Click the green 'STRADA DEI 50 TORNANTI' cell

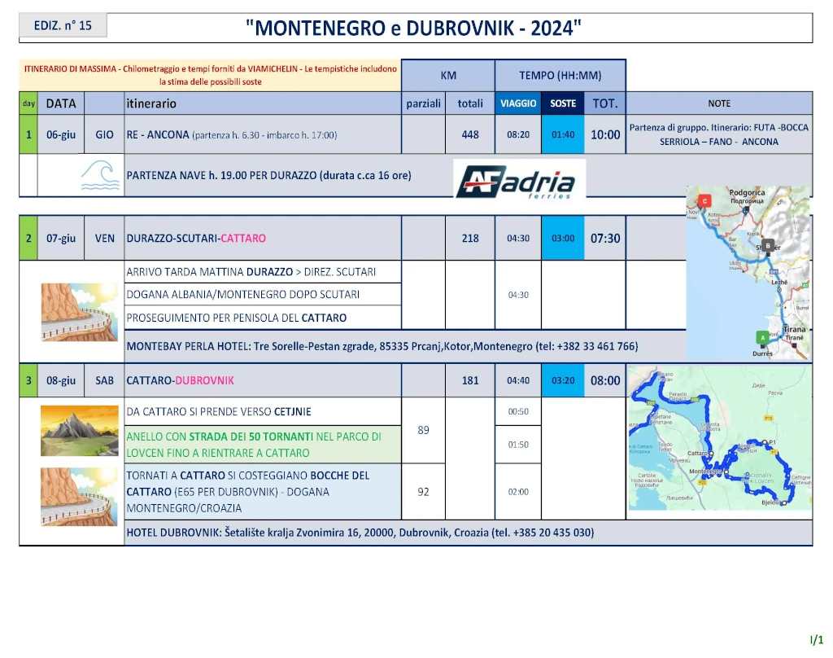(263, 445)
